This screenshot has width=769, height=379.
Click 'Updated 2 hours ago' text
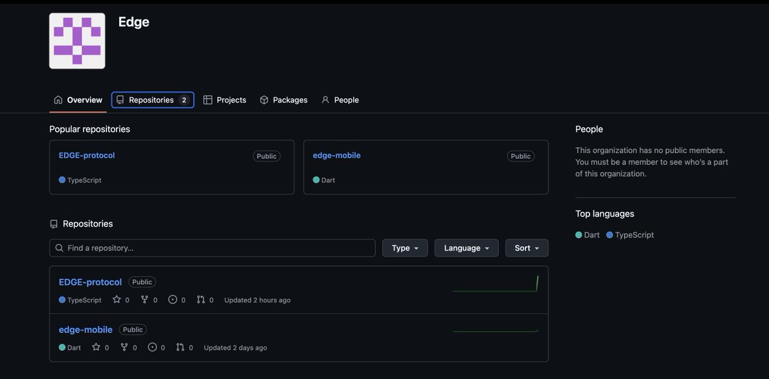pyautogui.click(x=257, y=300)
